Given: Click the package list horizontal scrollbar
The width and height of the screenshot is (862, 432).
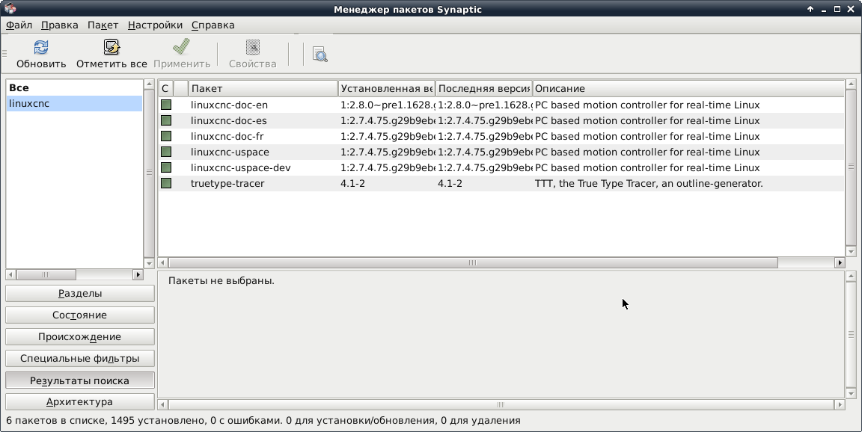Looking at the screenshot, I should (473, 263).
